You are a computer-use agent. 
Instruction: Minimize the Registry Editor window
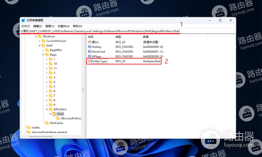click(x=210, y=20)
